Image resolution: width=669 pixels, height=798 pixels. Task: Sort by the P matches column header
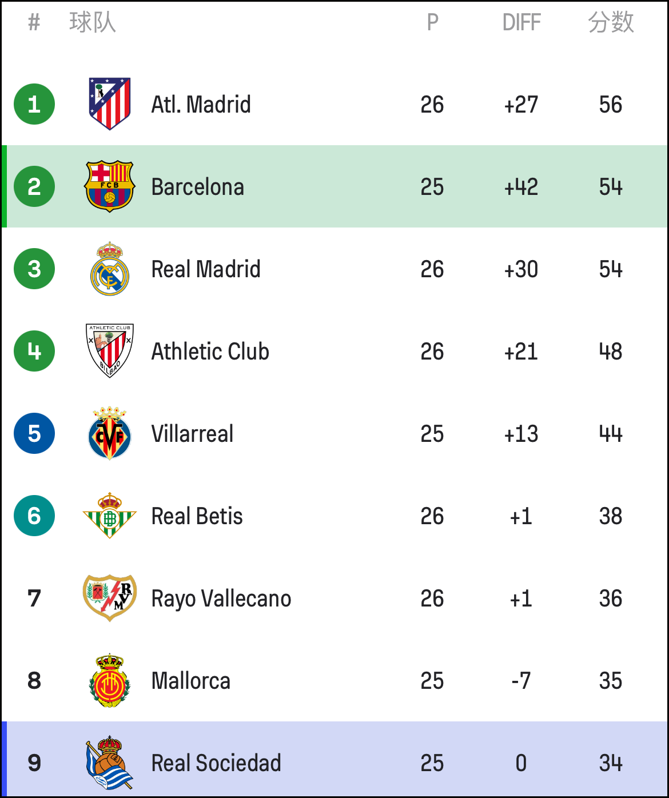[x=433, y=22]
